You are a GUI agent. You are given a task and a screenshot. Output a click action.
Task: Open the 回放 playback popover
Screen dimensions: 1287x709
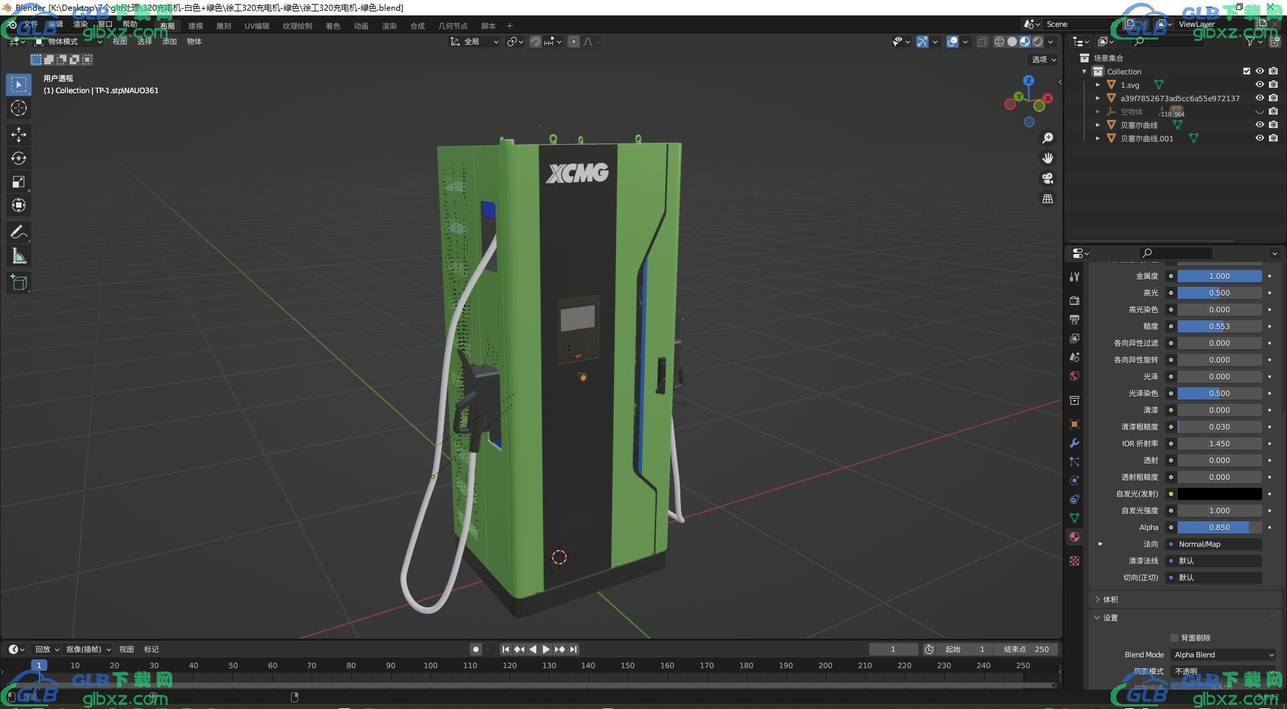[x=47, y=649]
